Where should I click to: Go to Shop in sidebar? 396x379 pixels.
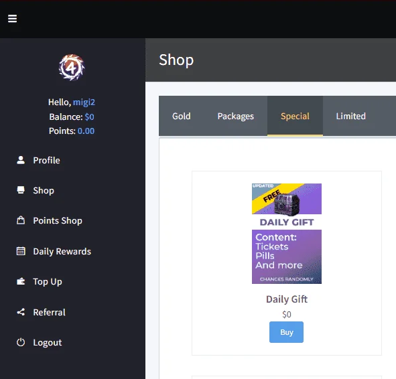(44, 191)
